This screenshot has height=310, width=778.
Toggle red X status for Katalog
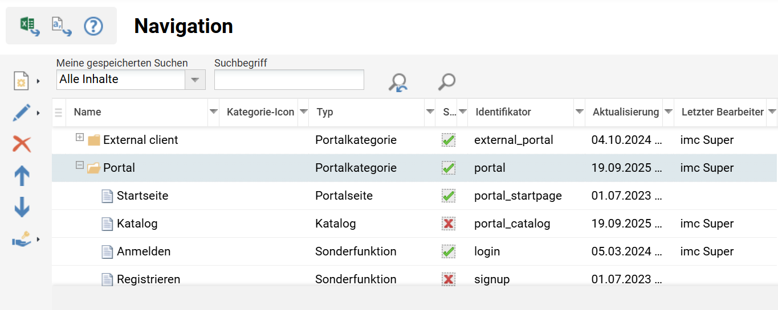[x=449, y=224]
